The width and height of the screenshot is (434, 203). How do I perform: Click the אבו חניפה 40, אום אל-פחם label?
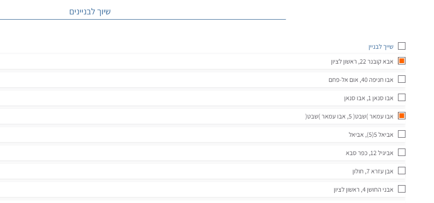361,80
